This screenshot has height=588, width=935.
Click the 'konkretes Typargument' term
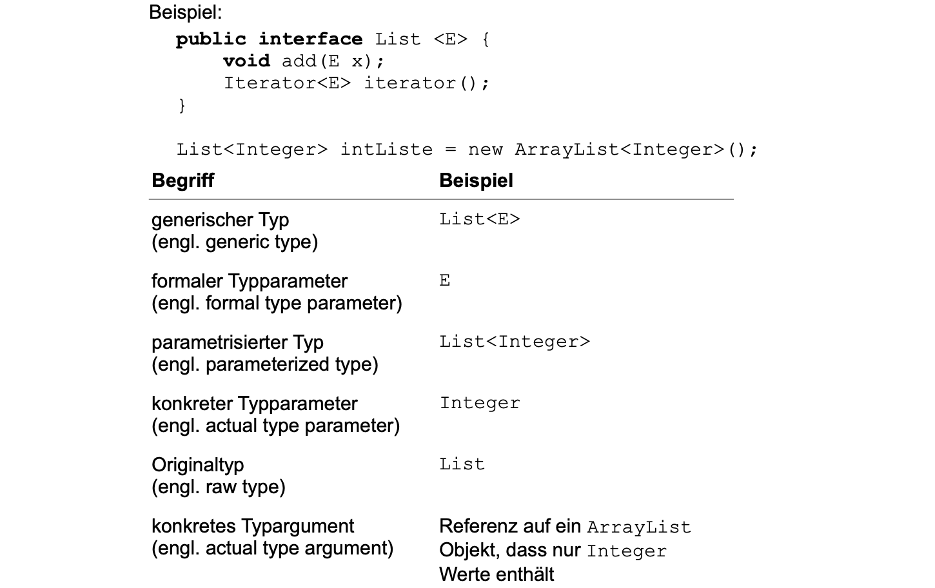pyautogui.click(x=252, y=526)
